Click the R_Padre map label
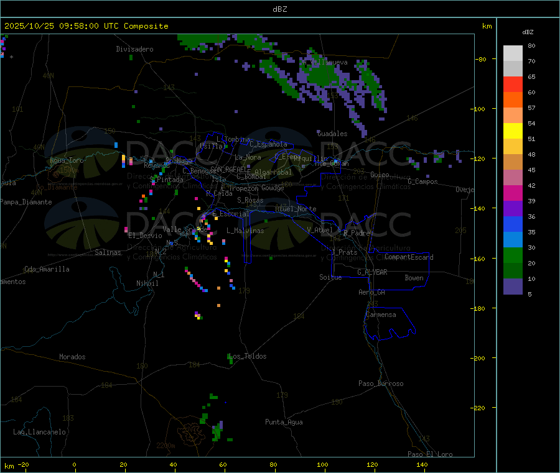The width and height of the screenshot is (560, 473). [357, 233]
